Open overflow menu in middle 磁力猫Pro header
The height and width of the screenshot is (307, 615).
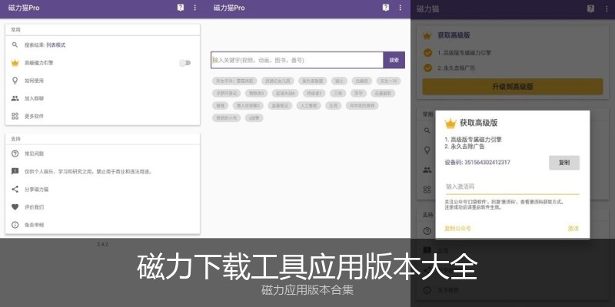pos(400,8)
